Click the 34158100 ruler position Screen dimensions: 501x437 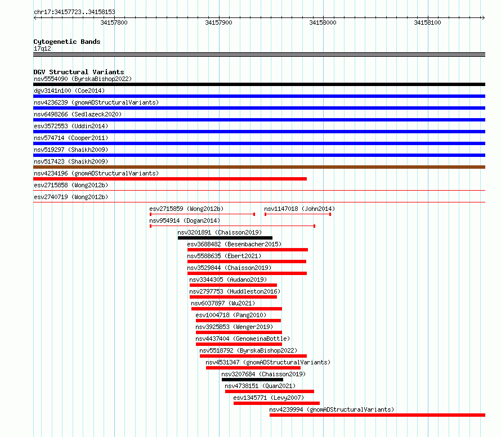coord(427,22)
